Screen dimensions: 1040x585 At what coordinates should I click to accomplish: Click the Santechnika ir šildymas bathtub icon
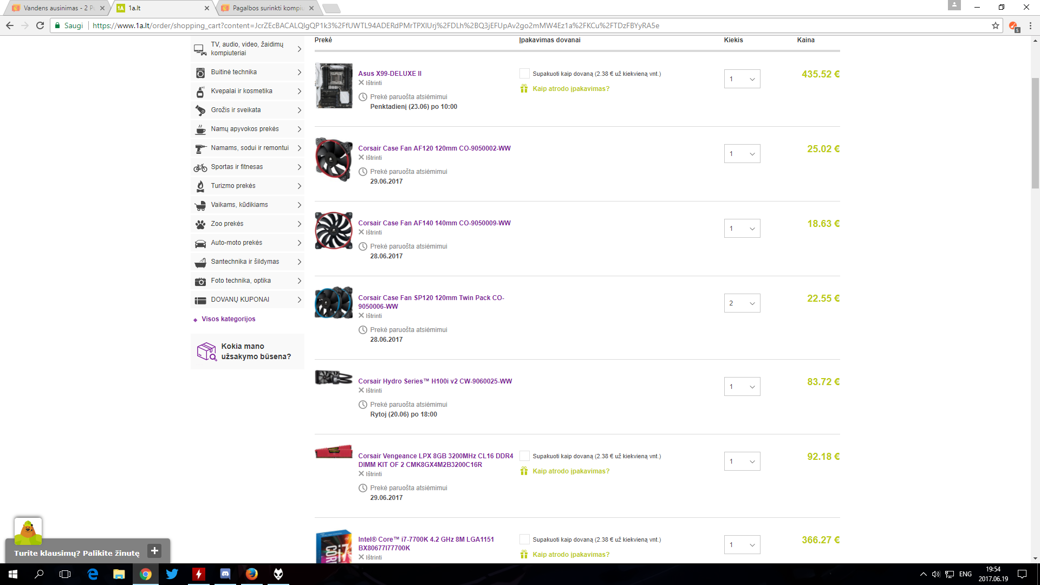pos(200,262)
